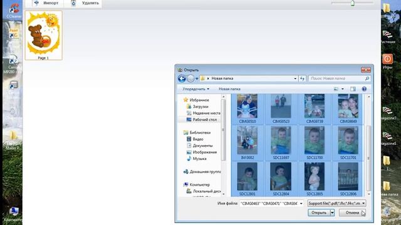The width and height of the screenshot is (401, 225).
Task: Click the Новая папка toolbar button
Action: click(x=229, y=89)
